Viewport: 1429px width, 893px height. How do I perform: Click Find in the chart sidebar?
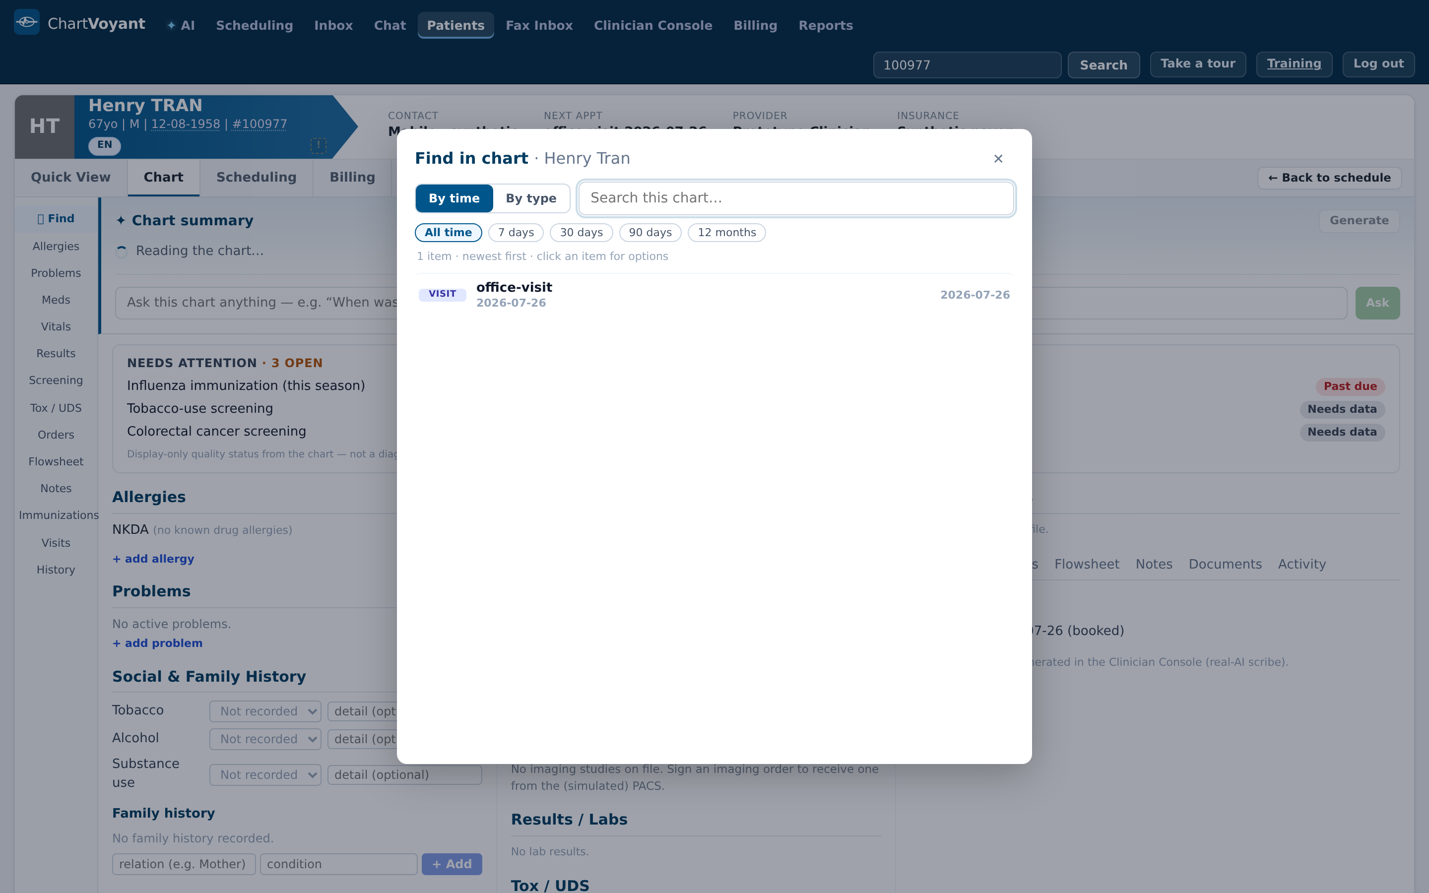(56, 218)
